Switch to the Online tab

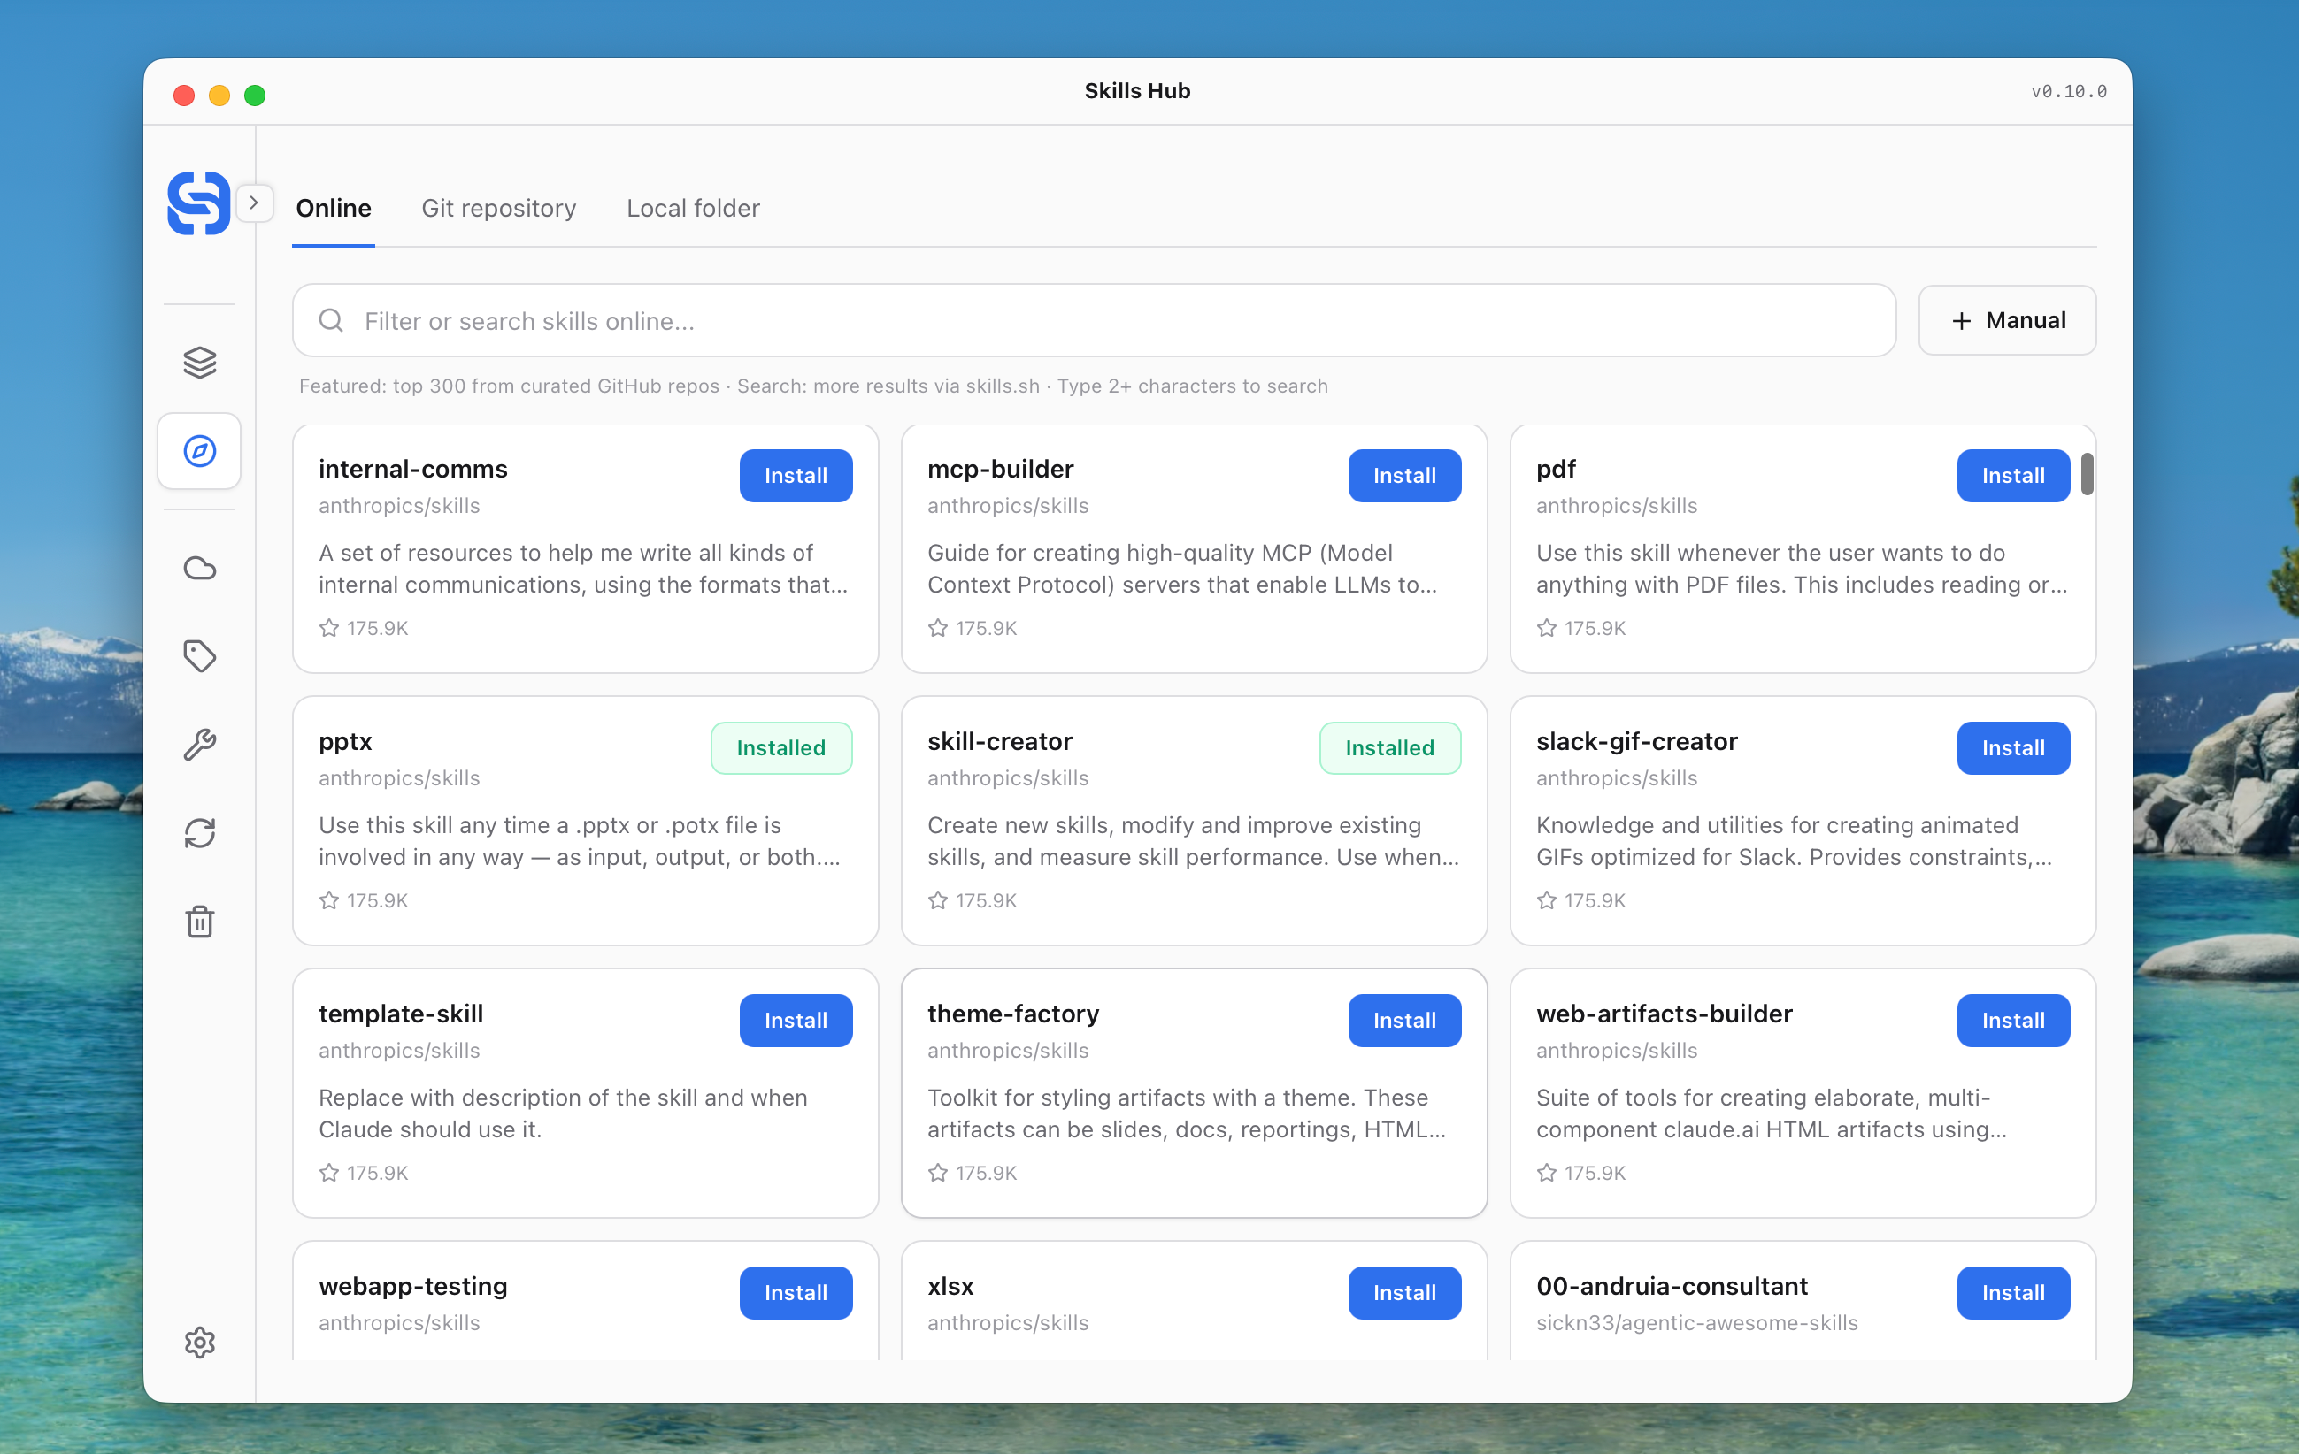(x=334, y=208)
